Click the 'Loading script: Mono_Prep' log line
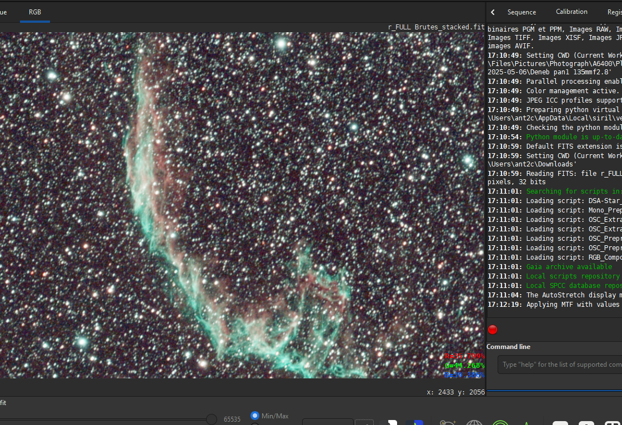Screen dimensions: 622x425 (555, 210)
